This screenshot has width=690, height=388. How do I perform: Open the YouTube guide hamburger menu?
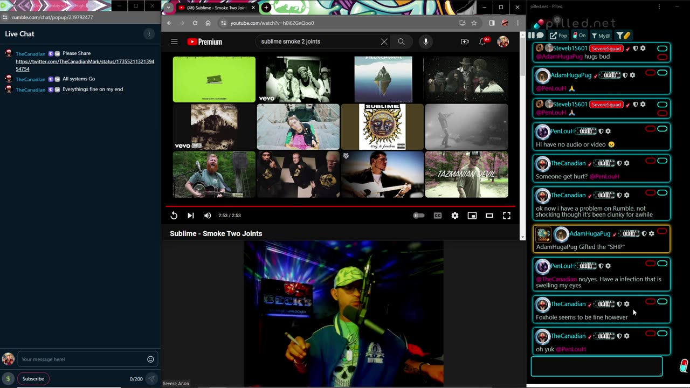pyautogui.click(x=174, y=41)
